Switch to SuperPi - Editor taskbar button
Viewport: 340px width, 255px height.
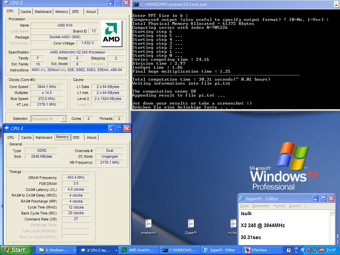(220, 250)
